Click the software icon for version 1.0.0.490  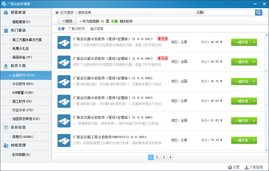[64, 82]
